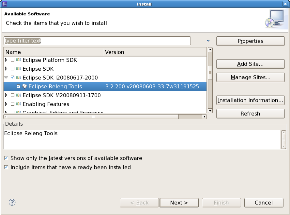Screen dimensions: 290x215
Task: Sort by the Version column header
Action: pyautogui.click(x=155, y=52)
